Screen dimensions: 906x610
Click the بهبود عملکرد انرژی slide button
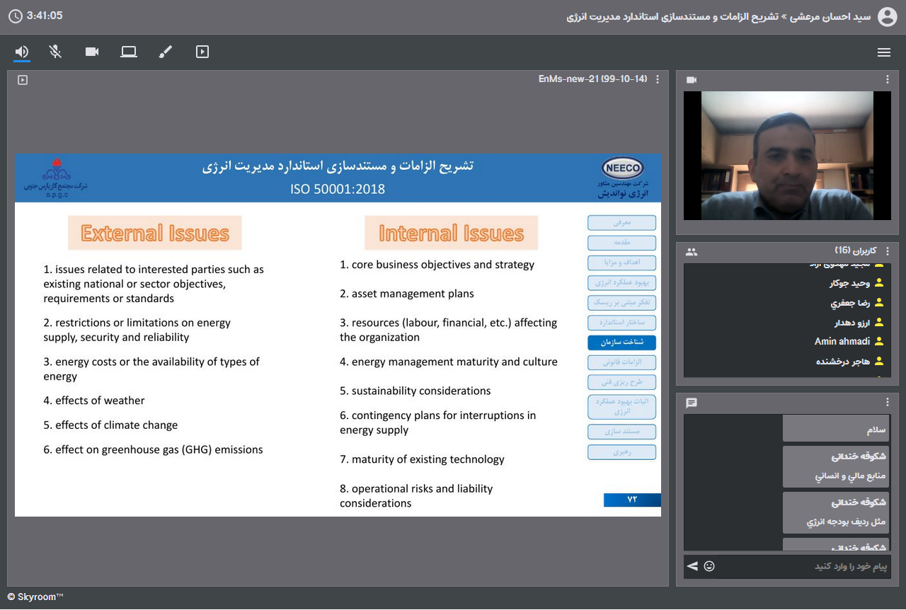pos(621,283)
